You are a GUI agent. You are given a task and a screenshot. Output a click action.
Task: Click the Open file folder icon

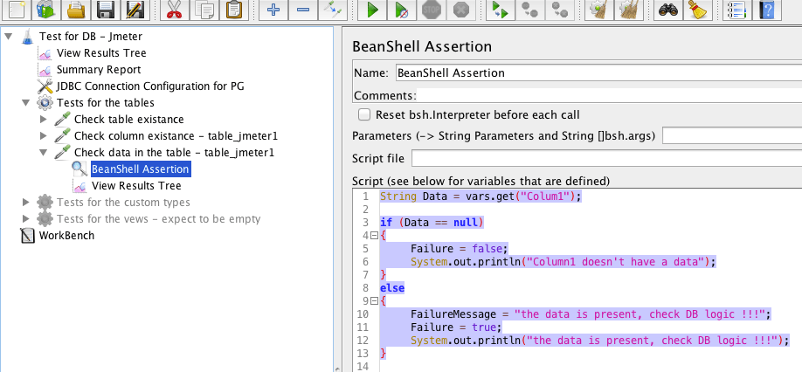(x=76, y=10)
